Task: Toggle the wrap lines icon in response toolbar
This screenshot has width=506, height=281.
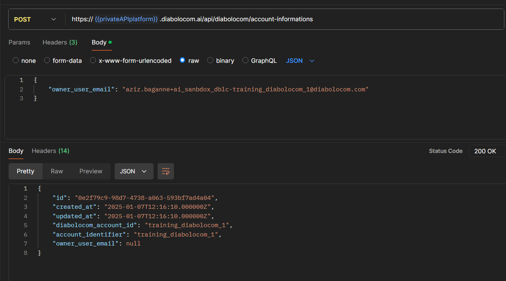Action: 165,171
